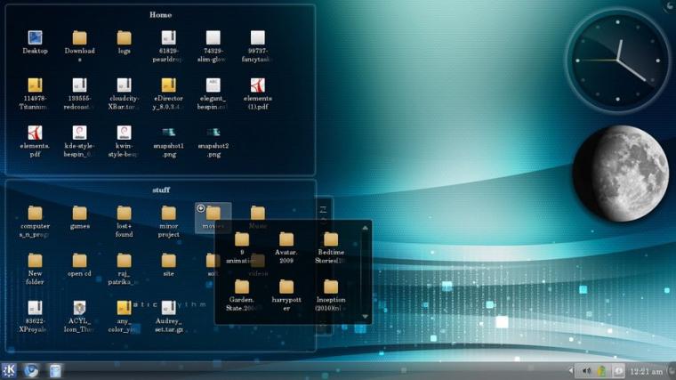Viewport: 676px width, 380px height.
Task: Launch the blue browser icon in taskbar
Action: pos(31,370)
